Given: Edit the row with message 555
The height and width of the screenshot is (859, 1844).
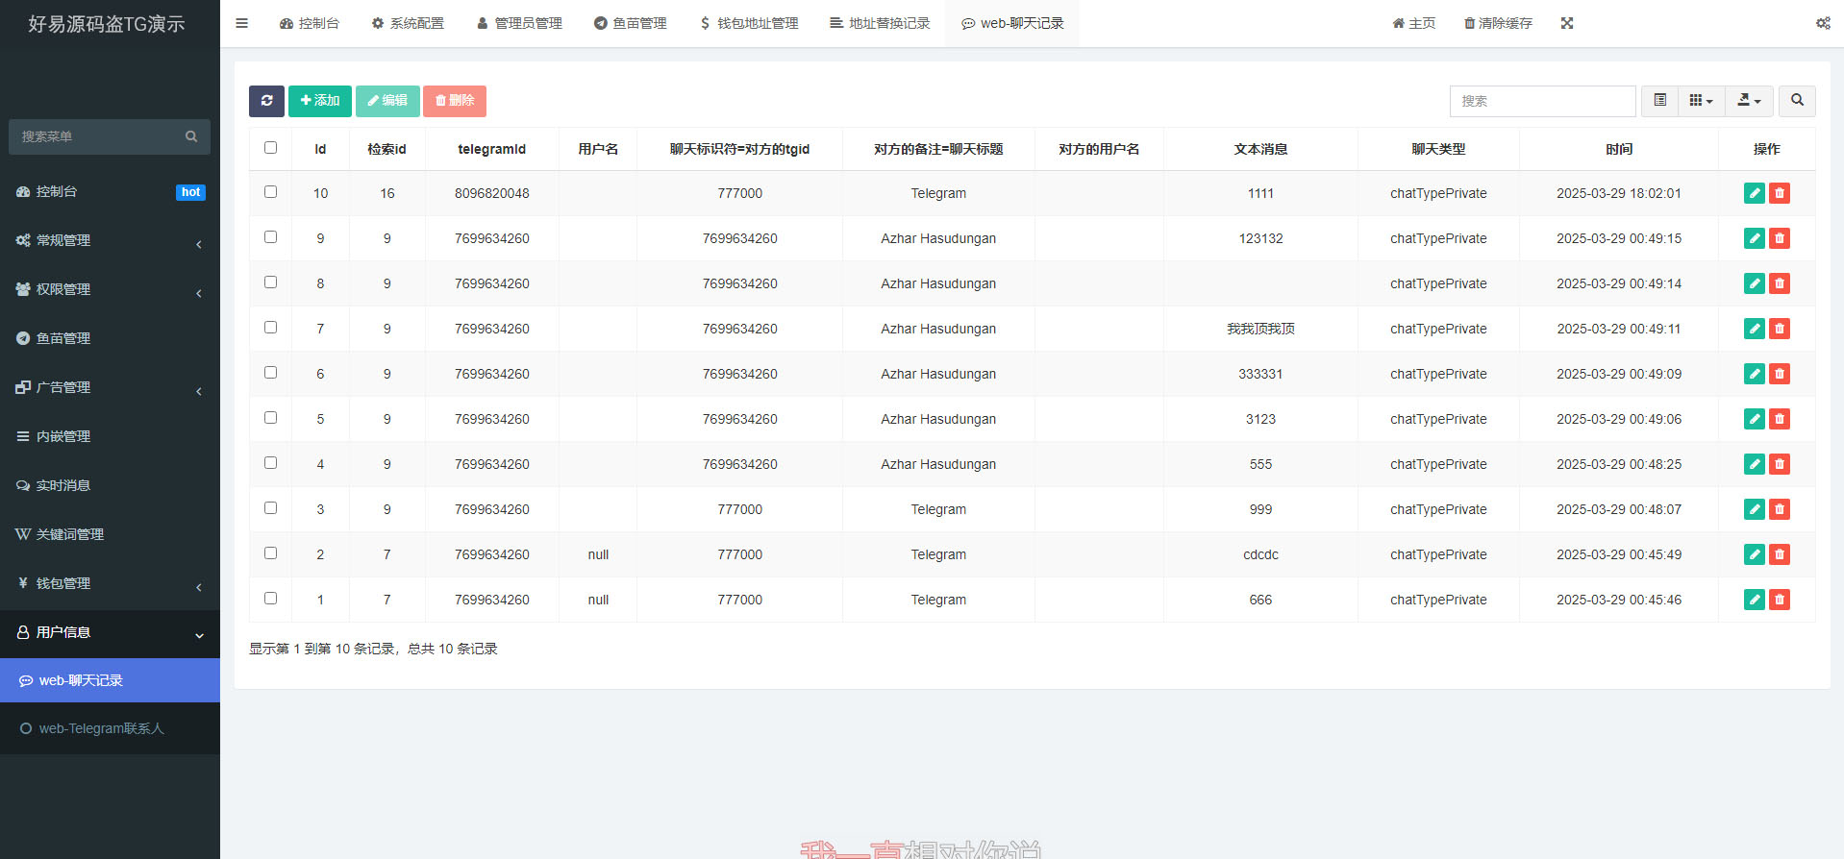Looking at the screenshot, I should (x=1755, y=464).
